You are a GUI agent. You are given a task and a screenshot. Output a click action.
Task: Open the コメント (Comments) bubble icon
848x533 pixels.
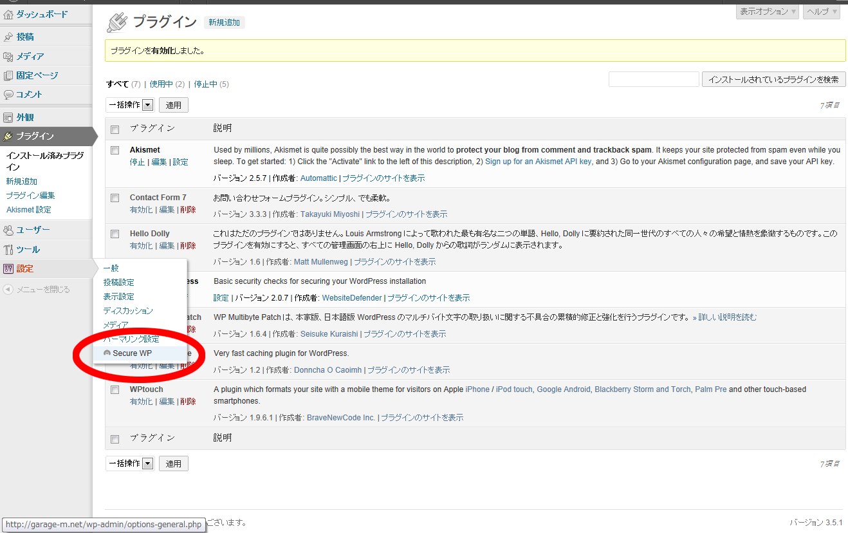[x=8, y=95]
